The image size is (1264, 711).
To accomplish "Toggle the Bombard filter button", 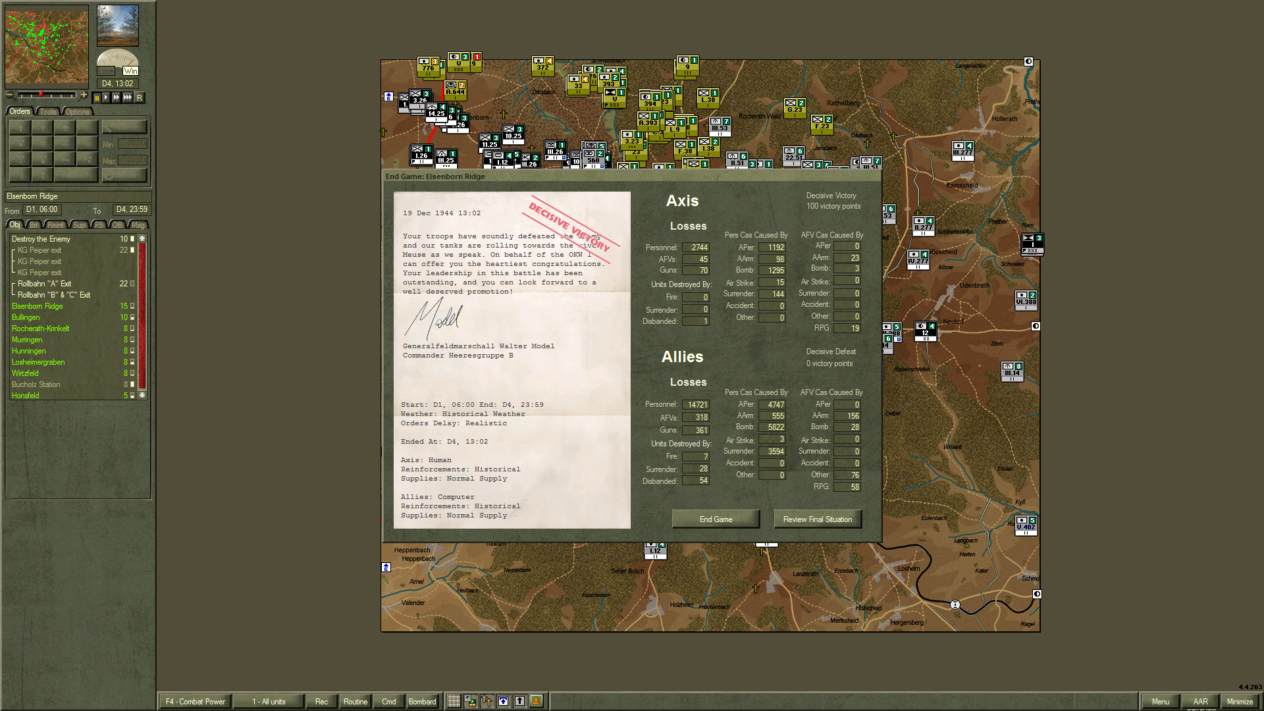I will pos(423,702).
